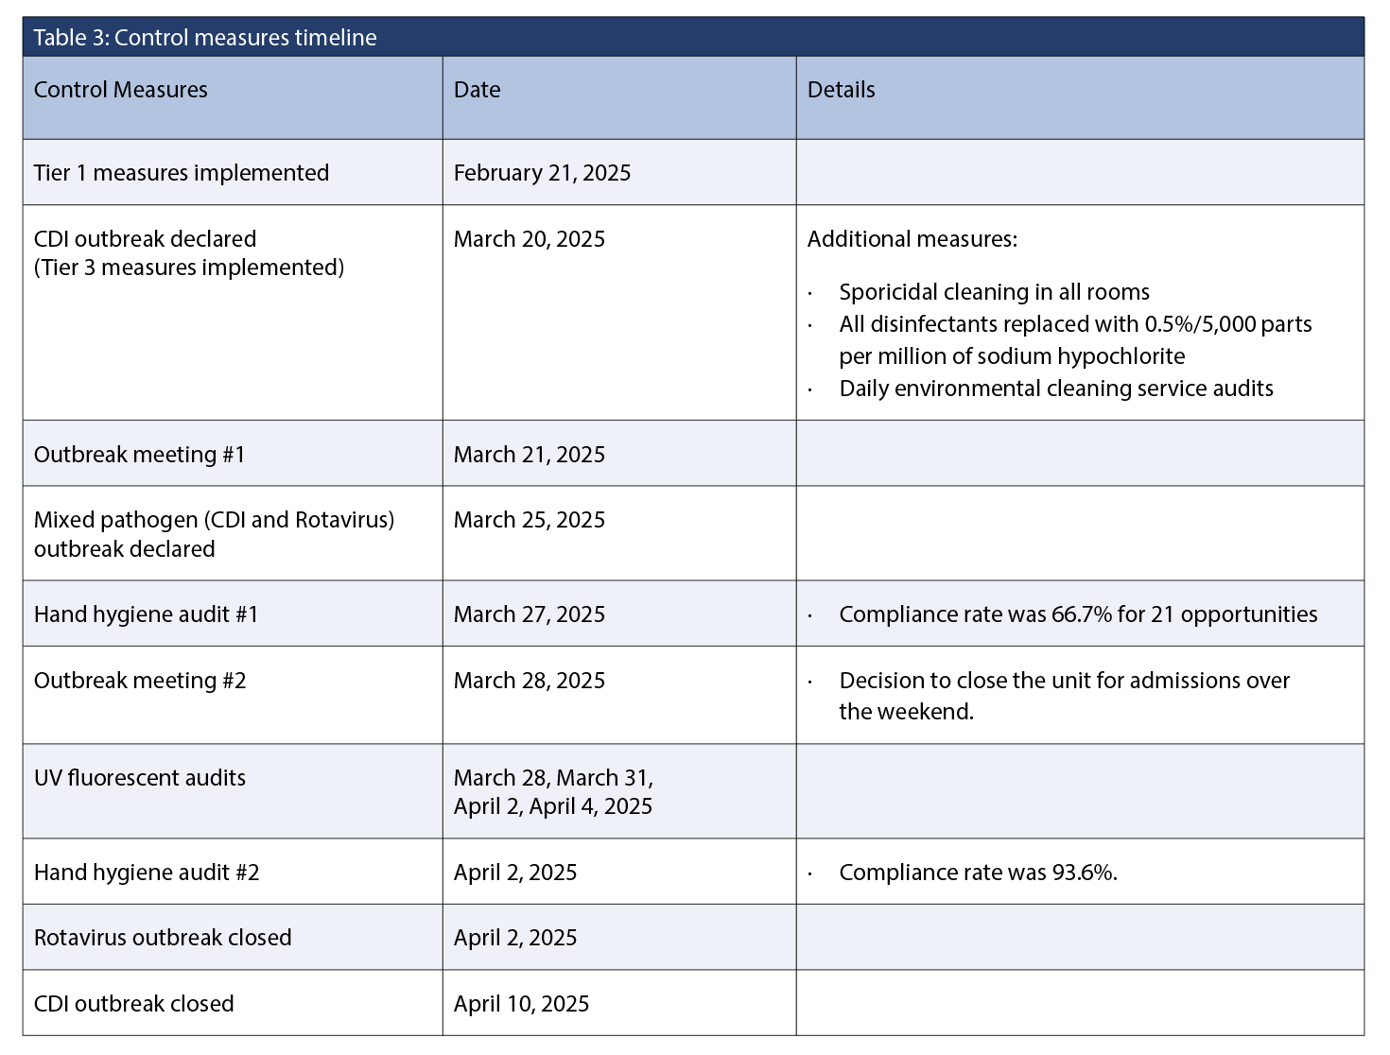Select the 'Outbreak meeting #1' row label

coord(140,455)
